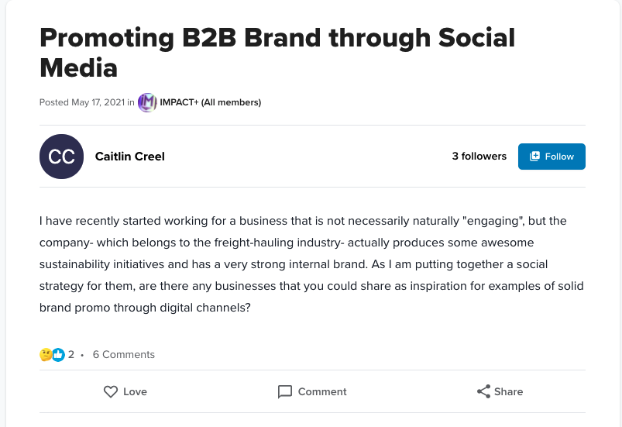Click the share network icon
Viewport: 622px width, 427px height.
pos(484,392)
